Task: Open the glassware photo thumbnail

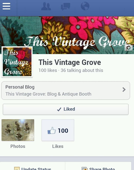Action: pos(18,130)
